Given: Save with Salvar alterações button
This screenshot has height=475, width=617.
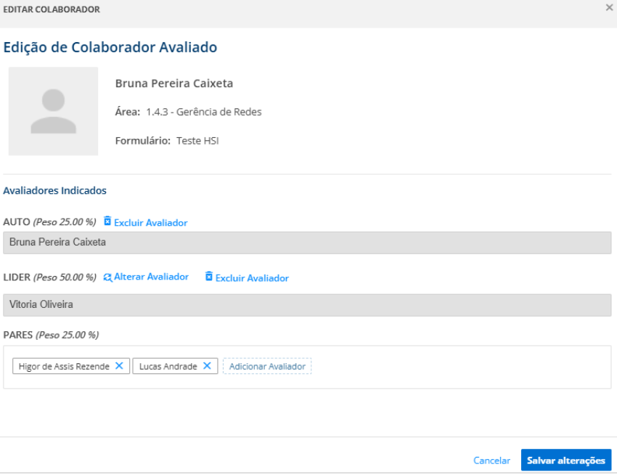Looking at the screenshot, I should [x=566, y=460].
